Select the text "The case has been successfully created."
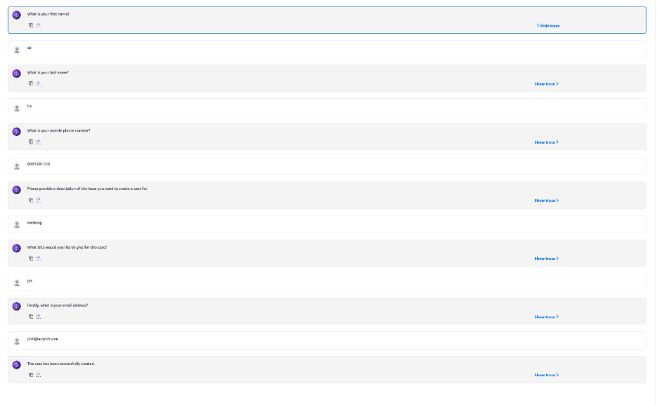This screenshot has height=405, width=657. click(61, 364)
